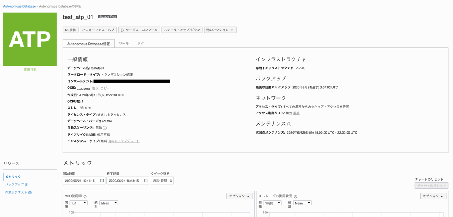Click the CPU使用率 info icon

(x=85, y=197)
